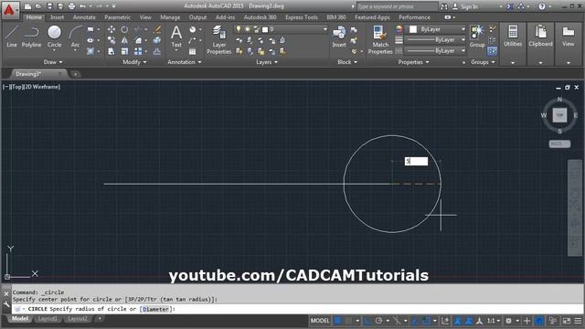Click the Mirror tool icon

(x=124, y=40)
